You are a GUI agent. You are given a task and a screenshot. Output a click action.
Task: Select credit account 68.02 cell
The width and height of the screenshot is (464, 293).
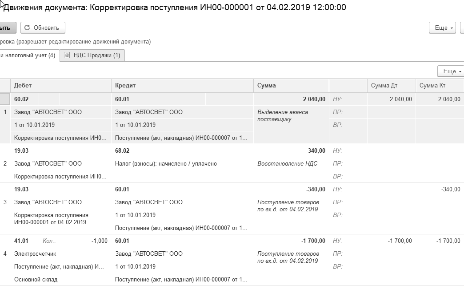[122, 151]
